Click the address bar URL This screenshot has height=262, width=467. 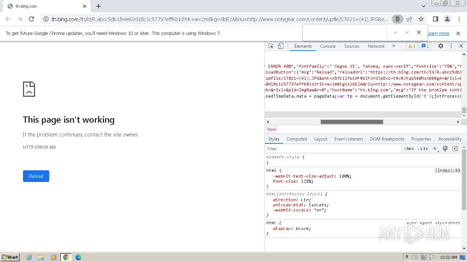pyautogui.click(x=220, y=19)
